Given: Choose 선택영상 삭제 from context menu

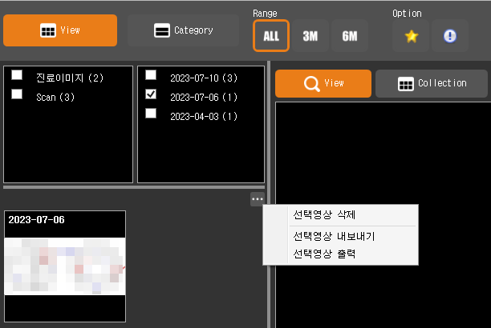Looking at the screenshot, I should tap(324, 214).
